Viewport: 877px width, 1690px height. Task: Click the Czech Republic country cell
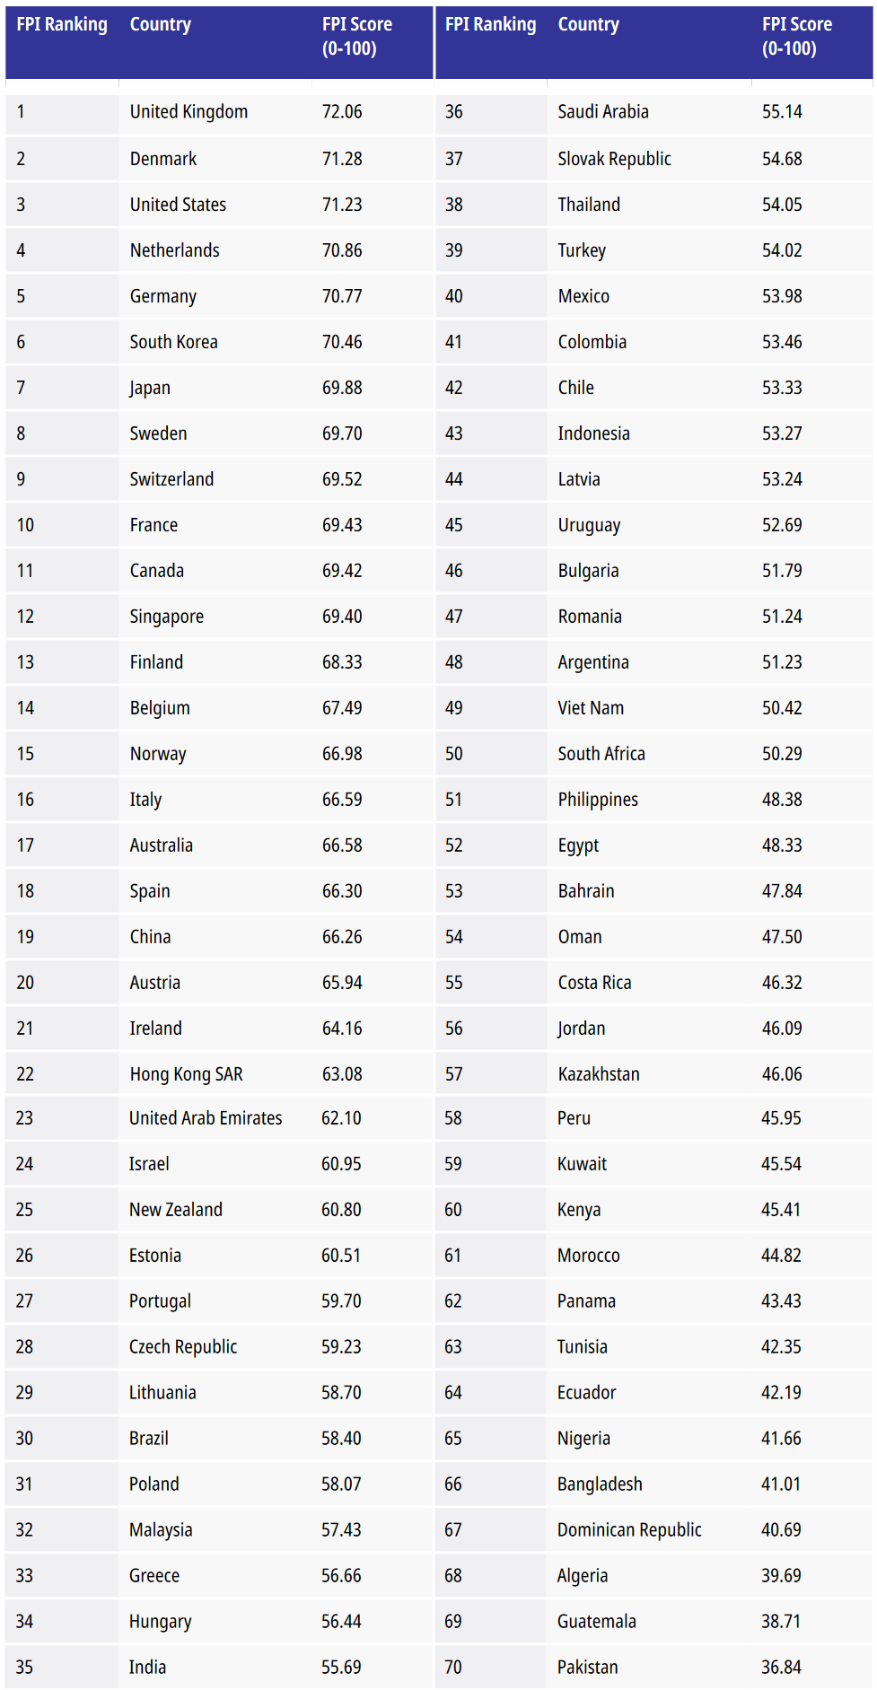[x=183, y=1347]
